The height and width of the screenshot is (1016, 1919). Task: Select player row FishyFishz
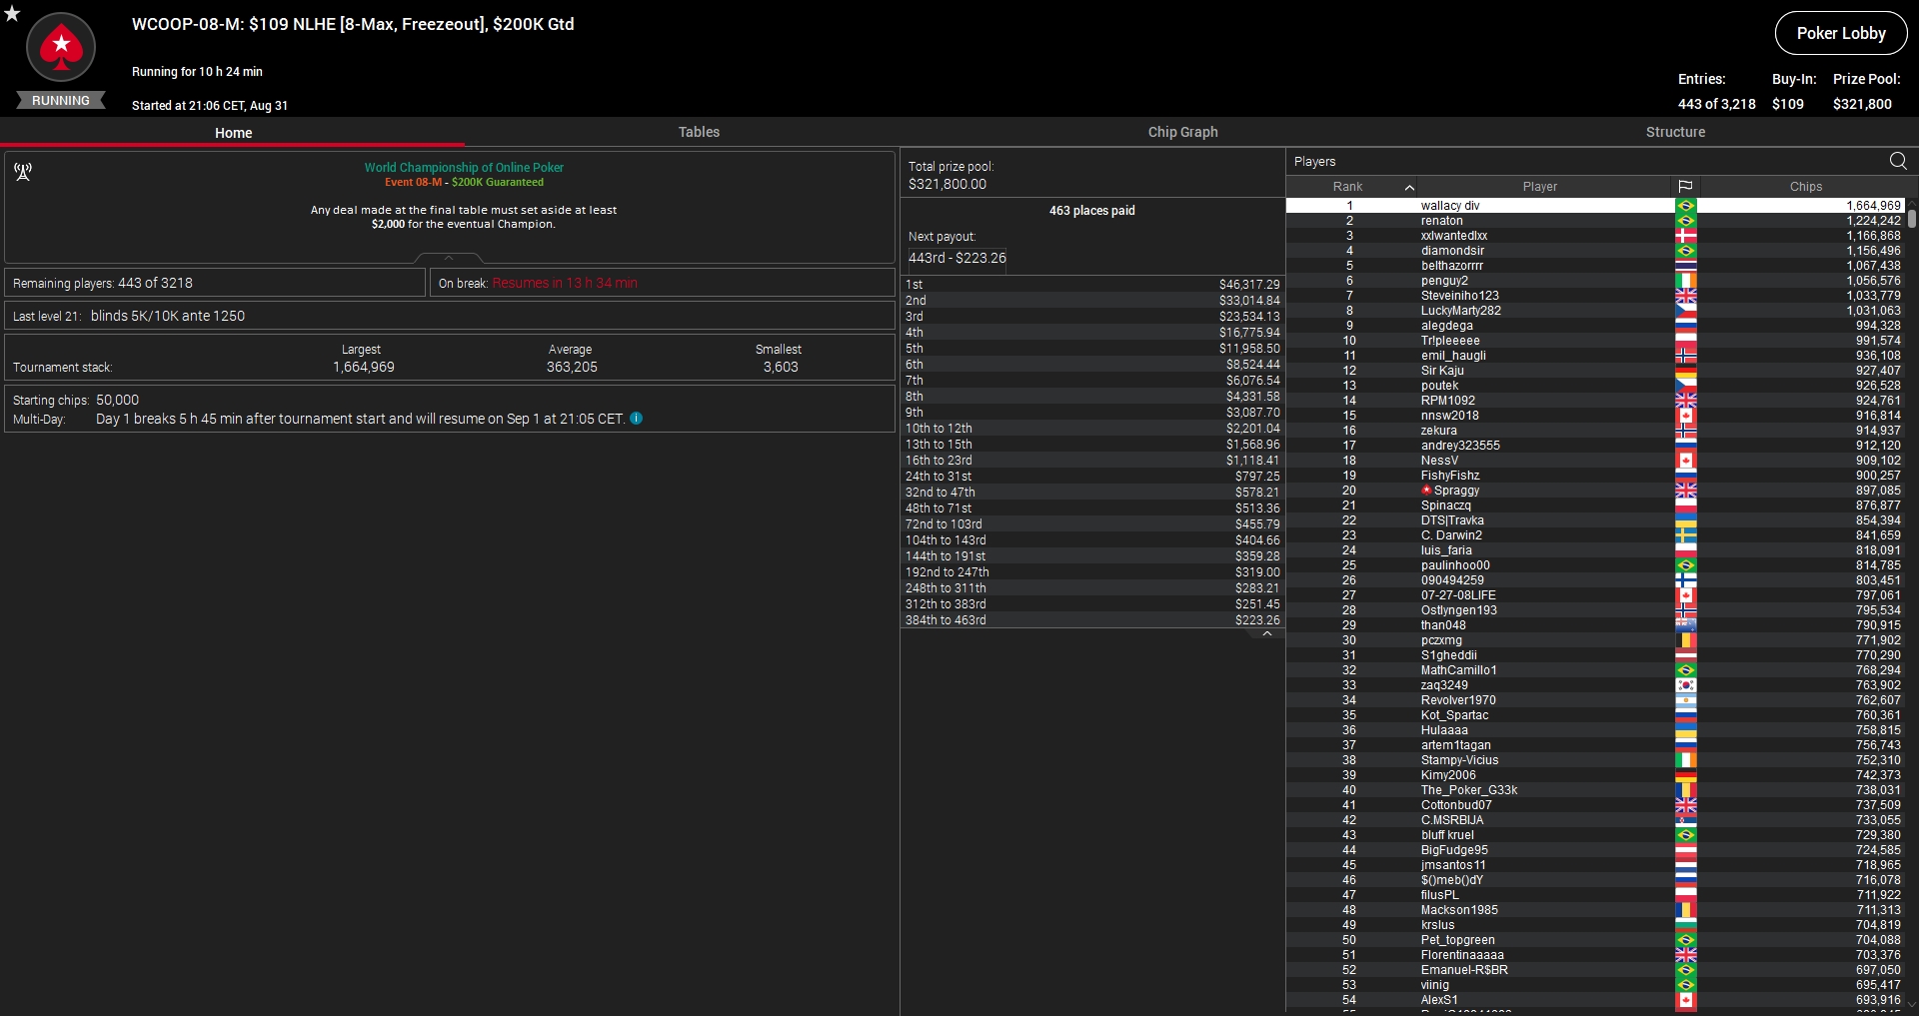point(1595,476)
